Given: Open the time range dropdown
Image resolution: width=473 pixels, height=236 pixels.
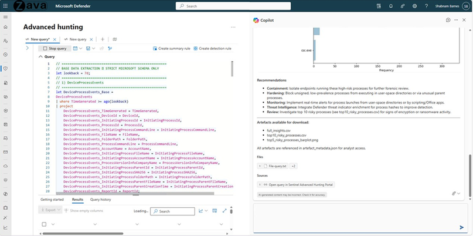Looking at the screenshot, I should [x=78, y=48].
